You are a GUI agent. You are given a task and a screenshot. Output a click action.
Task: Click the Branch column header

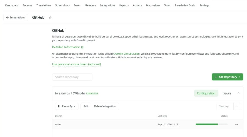(x=59, y=116)
